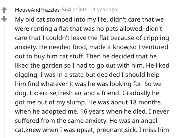Downvote the MouseAndFrazzles comment
The image size is (181, 138).
click(x=4, y=19)
